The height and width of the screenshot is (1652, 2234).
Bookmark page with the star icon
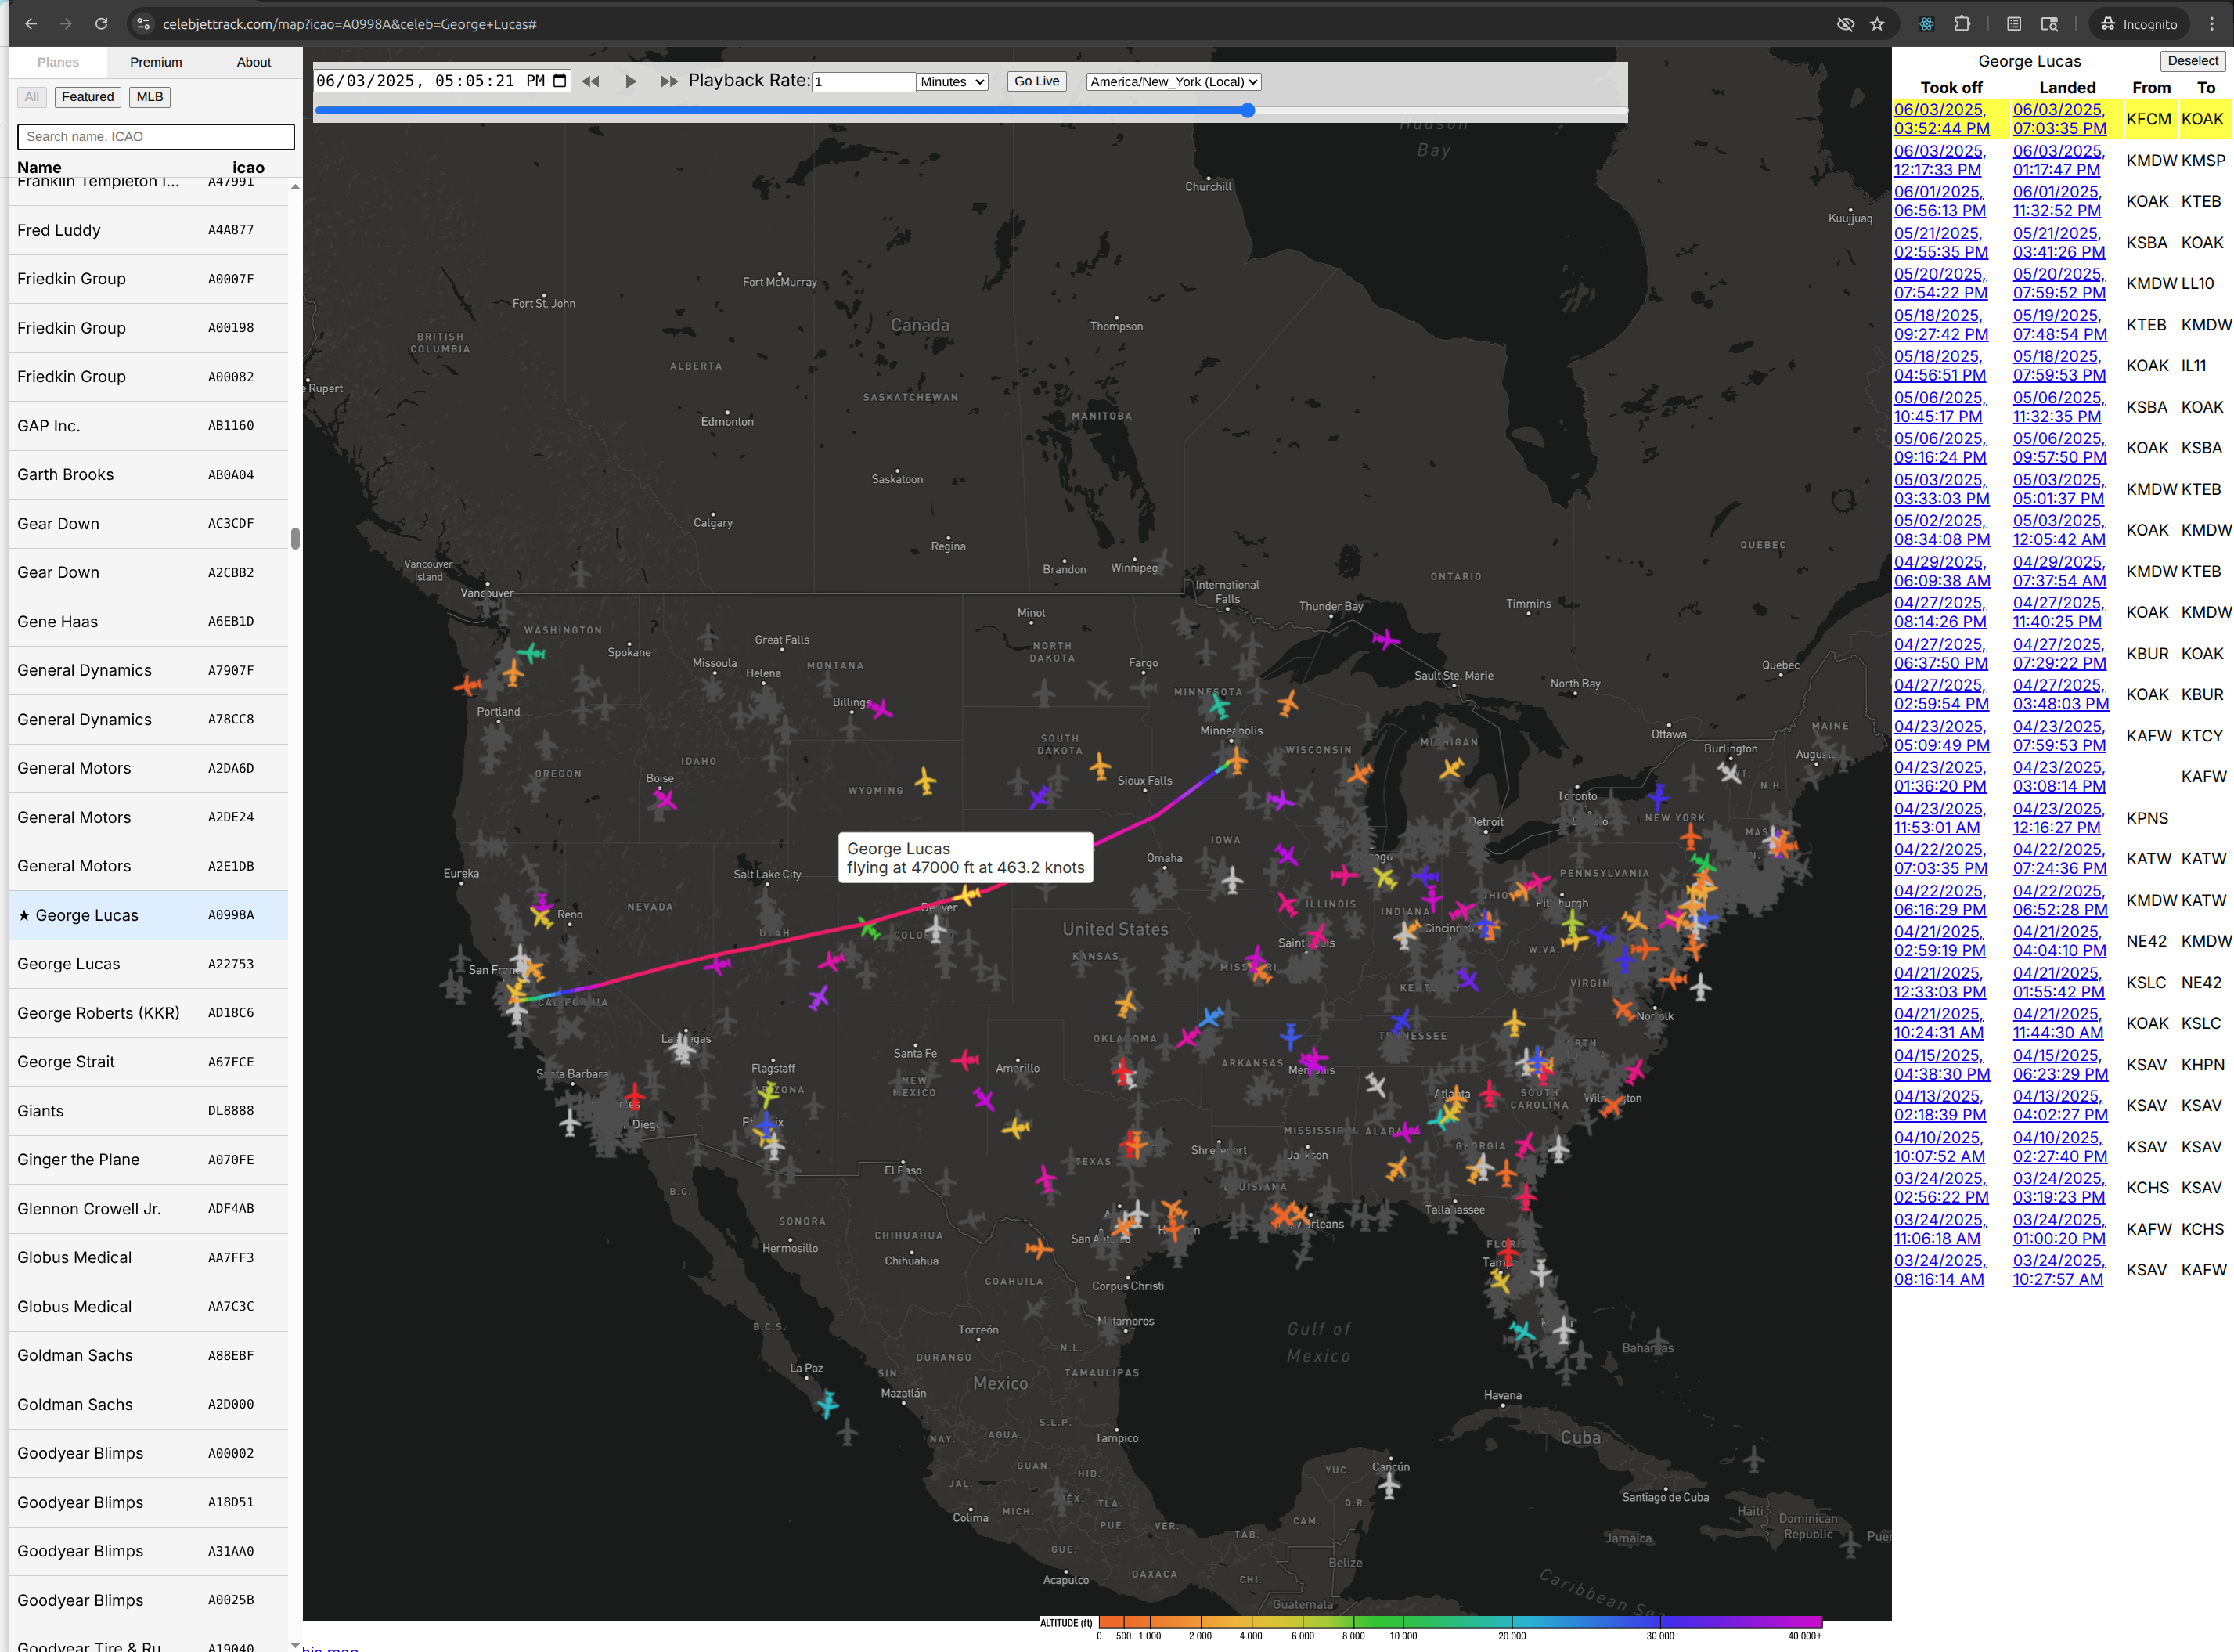[x=1877, y=24]
